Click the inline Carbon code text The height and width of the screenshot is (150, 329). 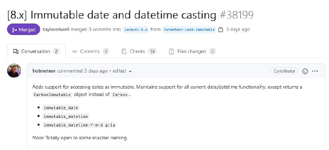pos(120,94)
